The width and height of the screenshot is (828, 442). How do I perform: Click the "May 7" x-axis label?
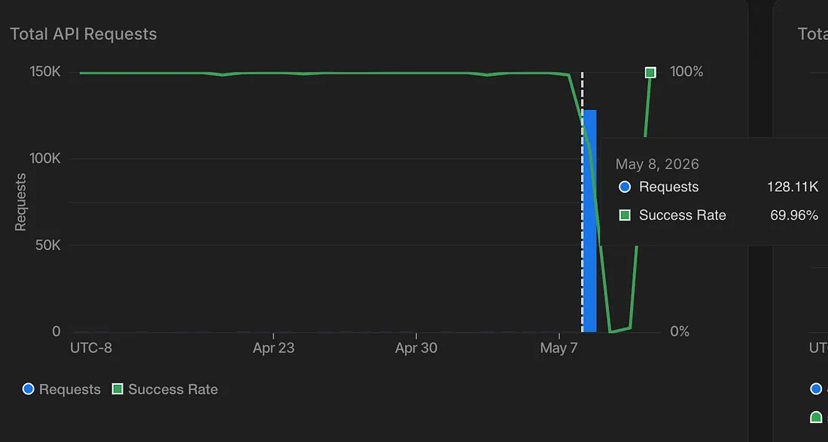(x=559, y=348)
